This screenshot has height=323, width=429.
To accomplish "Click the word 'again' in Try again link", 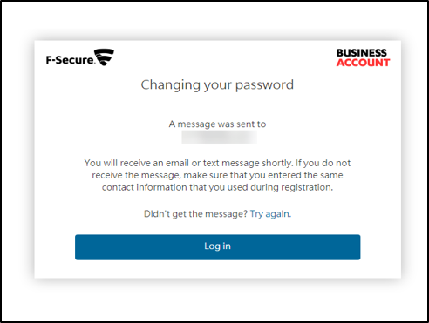I will (278, 214).
